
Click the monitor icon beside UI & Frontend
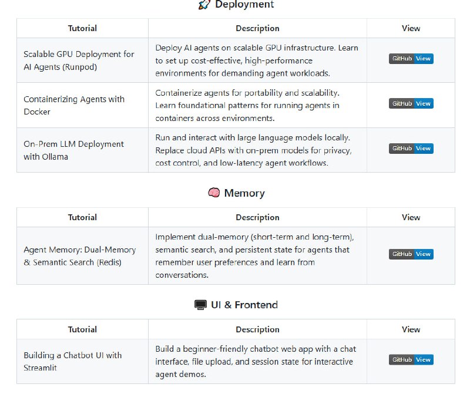[x=201, y=305]
